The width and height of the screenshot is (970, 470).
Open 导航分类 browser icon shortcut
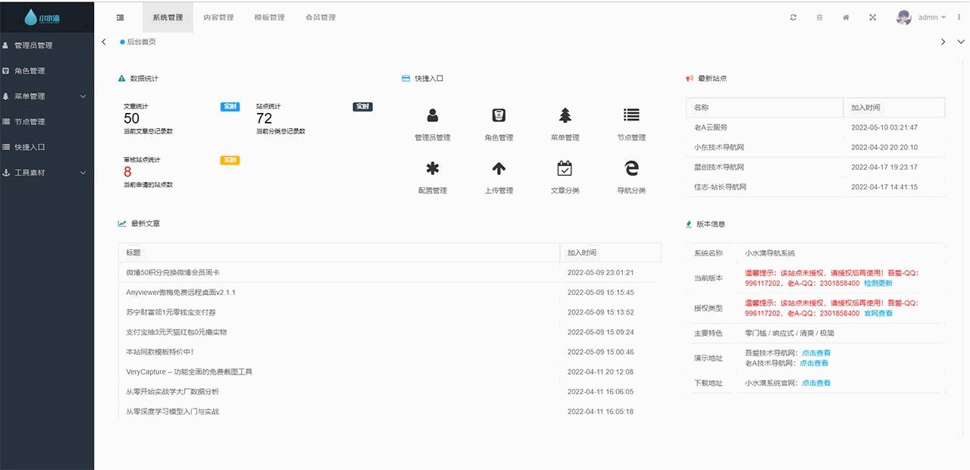coord(631,168)
